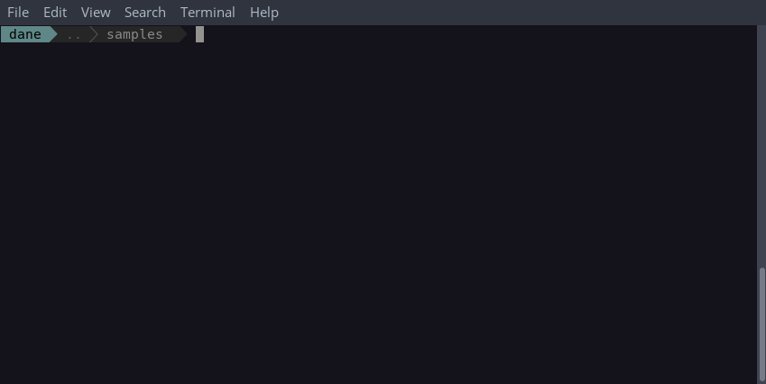
Task: Click the vertical scrollbar thumb
Action: click(x=761, y=324)
